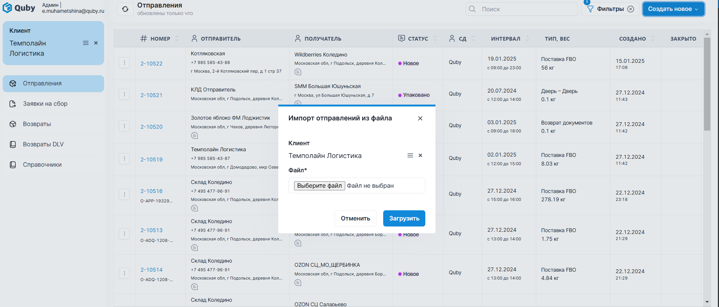Open Справочники section

tap(53, 165)
